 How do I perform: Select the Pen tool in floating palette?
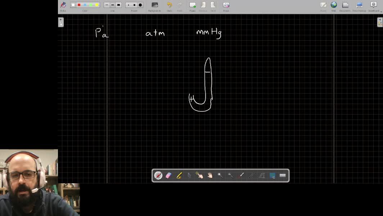[x=158, y=175]
